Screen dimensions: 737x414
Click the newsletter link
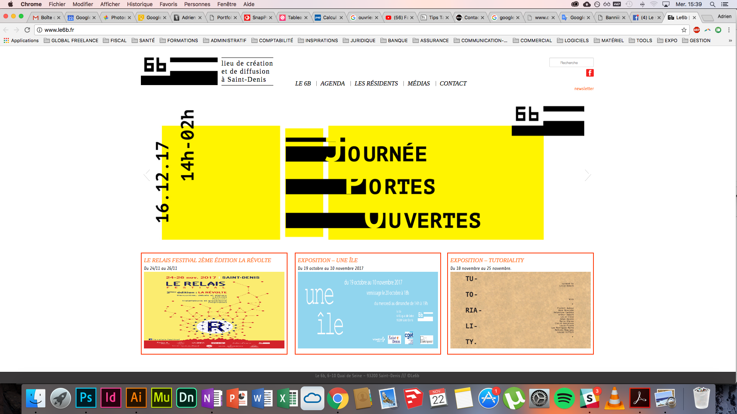coord(584,89)
